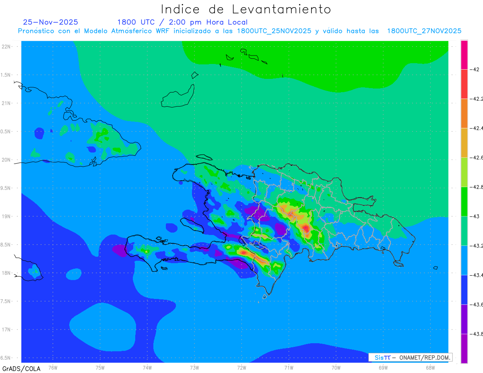Pick the yellow-orange swatch below -42.4
Screen dimensions: 483x373
click(464, 142)
